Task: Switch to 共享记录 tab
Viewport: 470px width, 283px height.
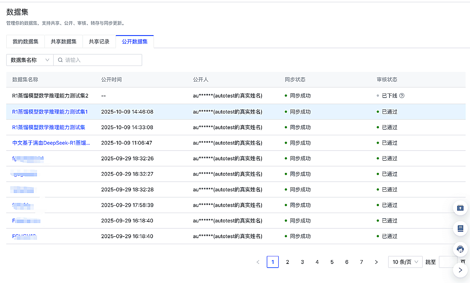Action: click(x=99, y=41)
